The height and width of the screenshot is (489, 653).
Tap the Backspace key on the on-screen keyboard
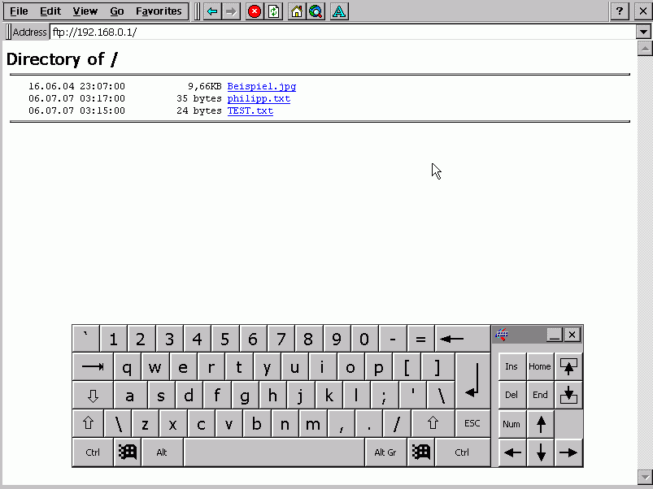tap(463, 339)
